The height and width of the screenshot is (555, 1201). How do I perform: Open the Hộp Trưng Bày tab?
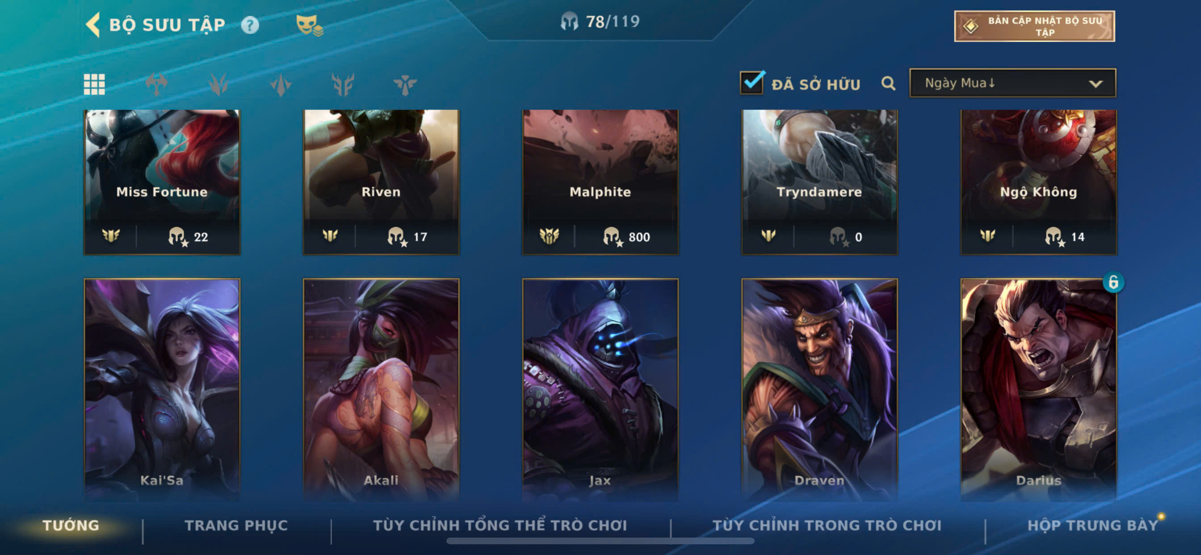tap(1093, 525)
